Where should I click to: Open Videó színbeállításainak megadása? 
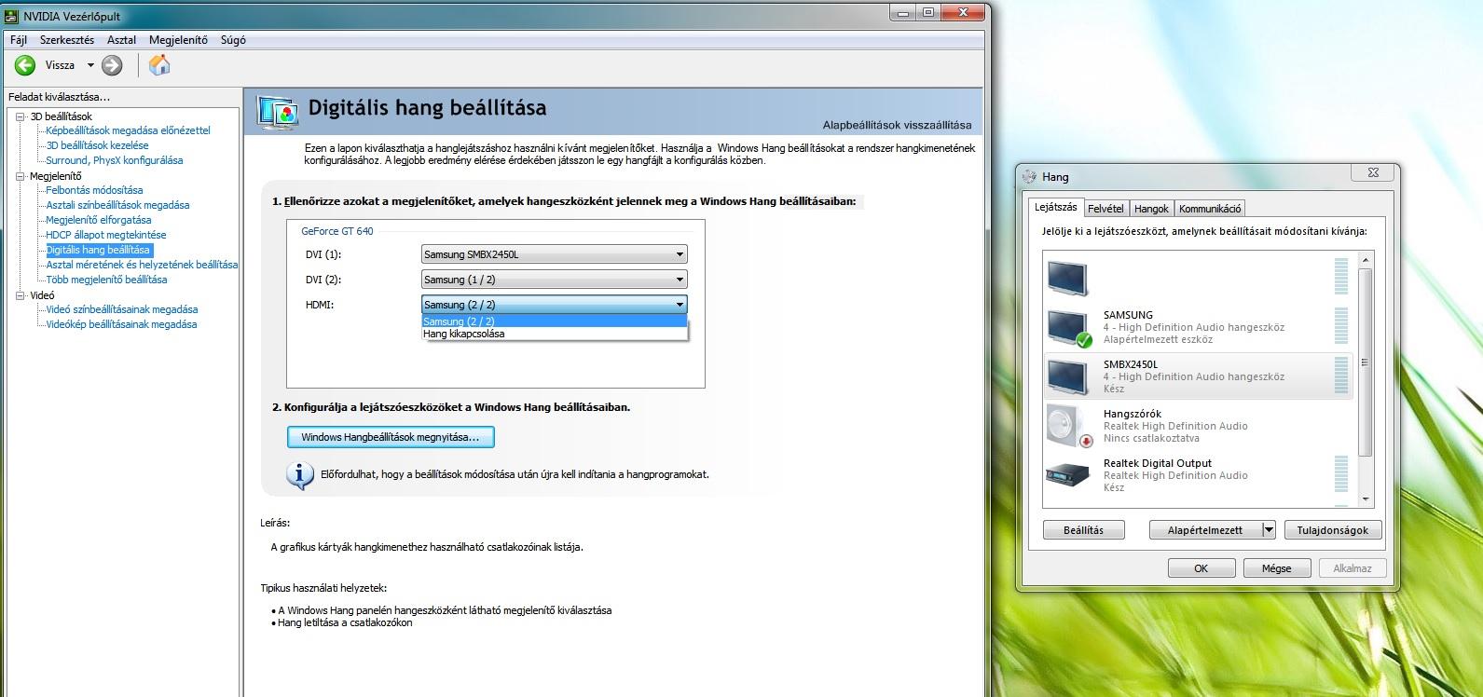pyautogui.click(x=121, y=309)
